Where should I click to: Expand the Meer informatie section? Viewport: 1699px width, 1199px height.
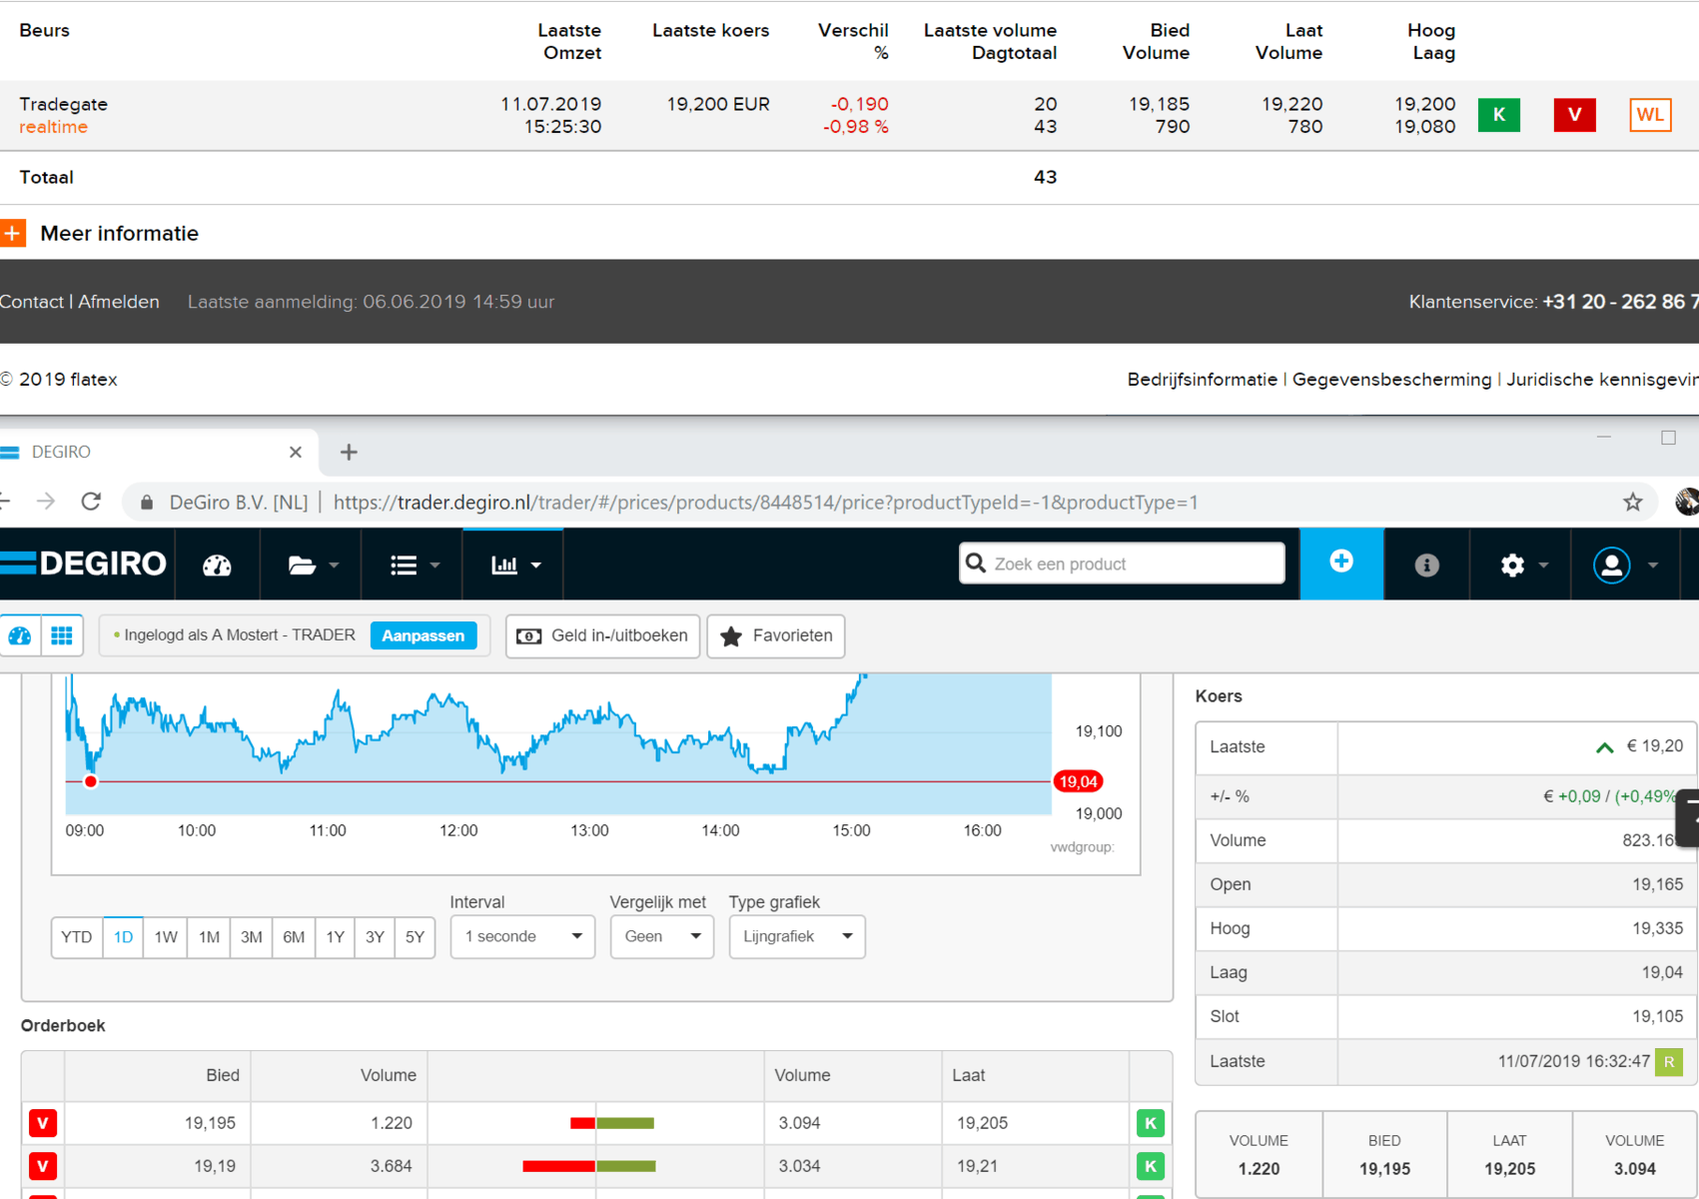click(x=13, y=233)
